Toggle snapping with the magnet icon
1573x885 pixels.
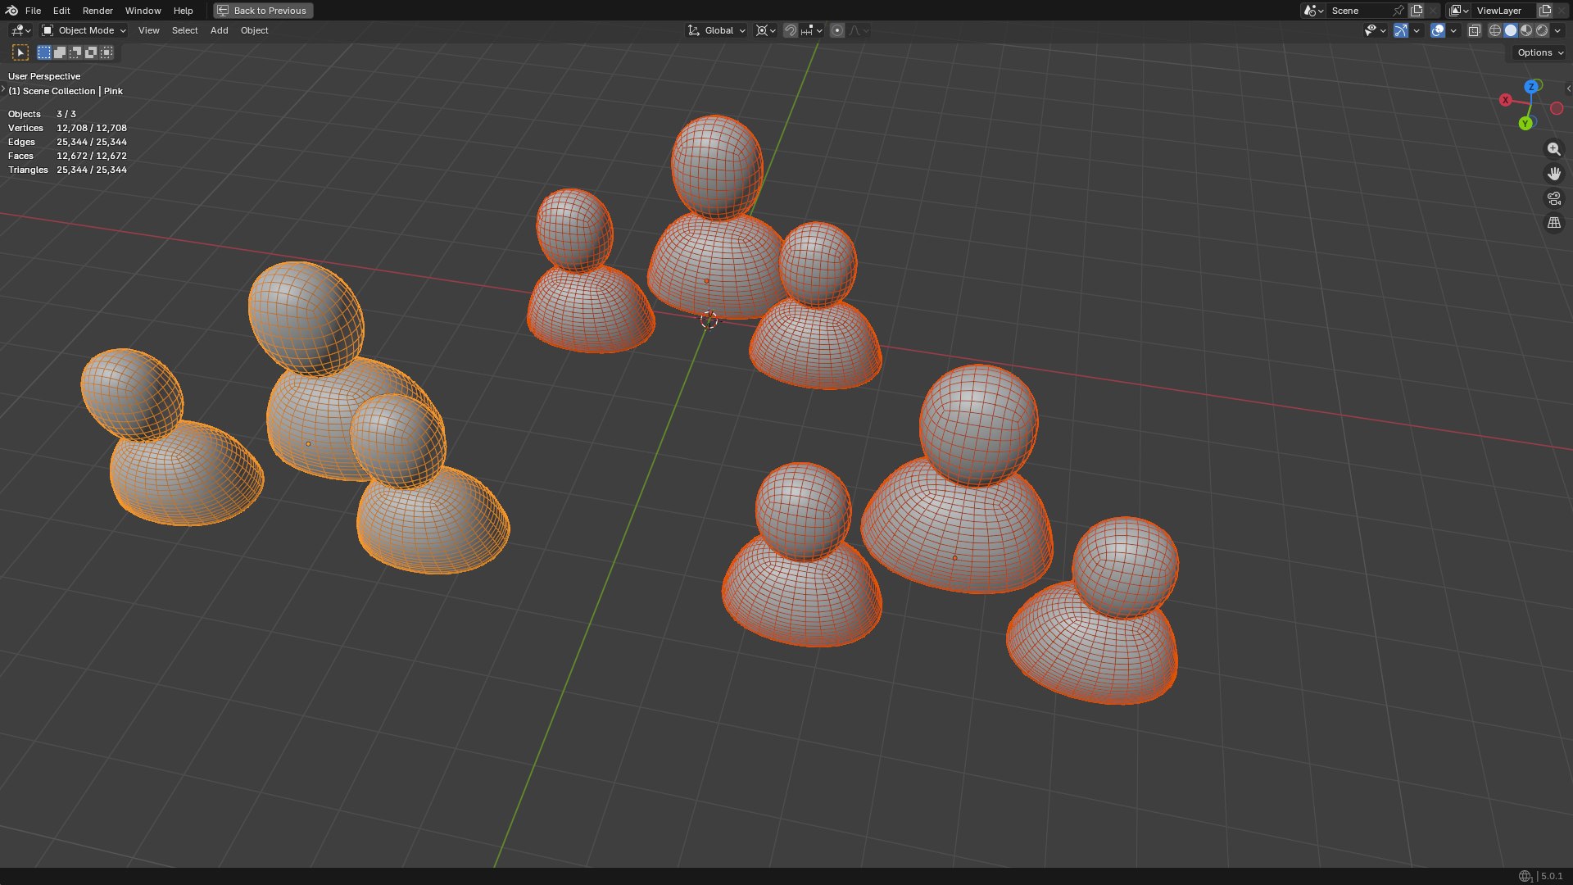(x=790, y=30)
